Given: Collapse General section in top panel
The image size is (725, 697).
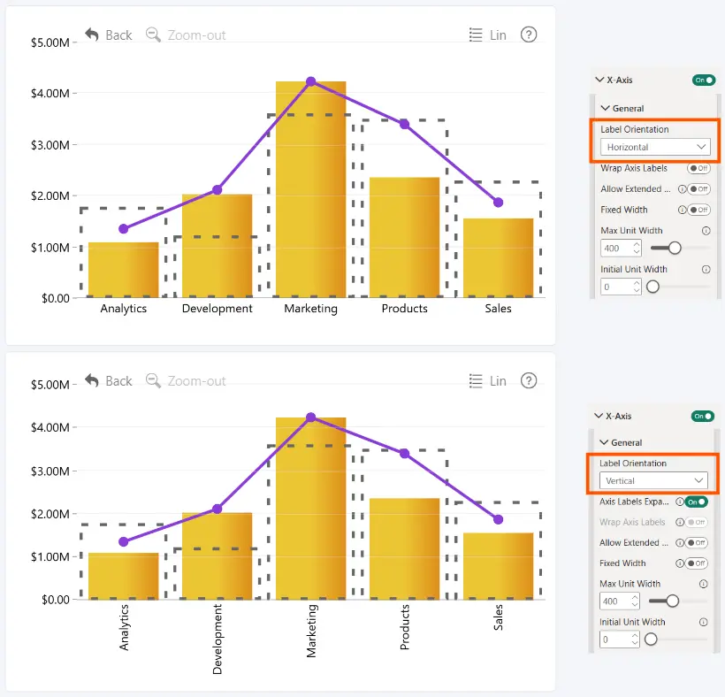Looking at the screenshot, I should click(606, 108).
